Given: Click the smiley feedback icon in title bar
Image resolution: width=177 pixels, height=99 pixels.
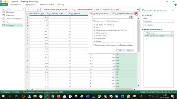Looking at the screenshot, I should (5, 2).
